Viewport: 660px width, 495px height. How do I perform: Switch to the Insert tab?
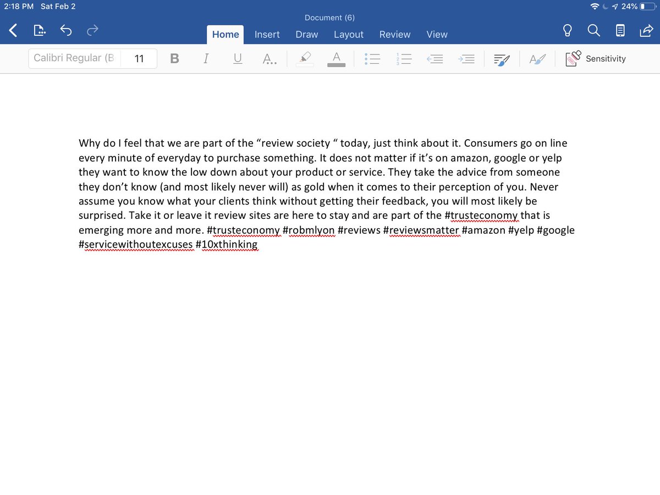point(267,35)
